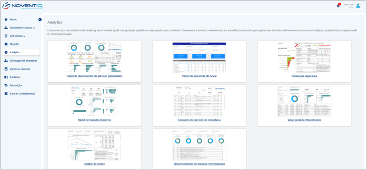Screen dimensions: 367x170
Task: Open Painel de trabalho moderno link
Action: 94,120
